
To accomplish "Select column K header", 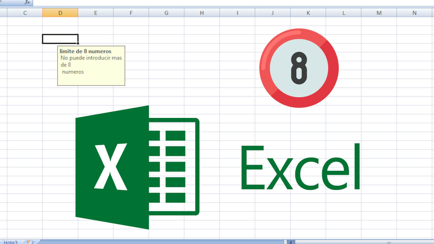I will (308, 13).
